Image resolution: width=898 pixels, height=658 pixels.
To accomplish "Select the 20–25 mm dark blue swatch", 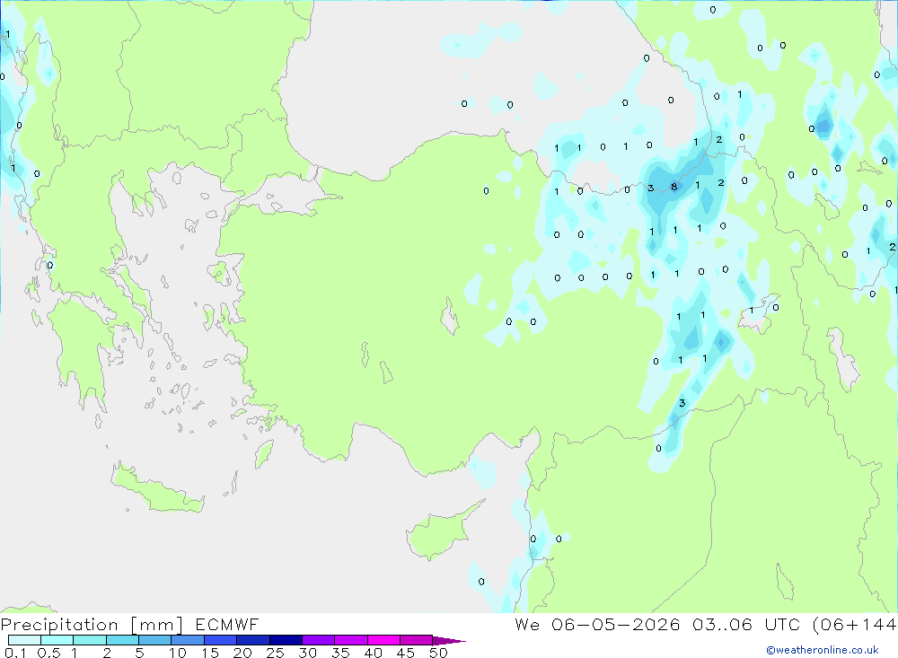I will [x=252, y=640].
